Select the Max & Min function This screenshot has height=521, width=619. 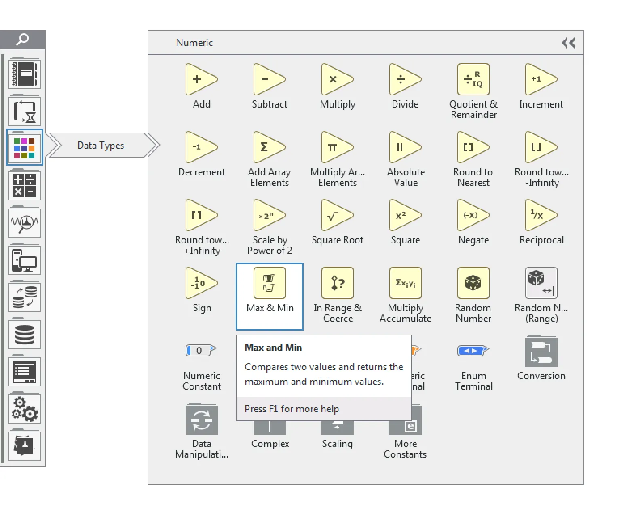point(269,283)
